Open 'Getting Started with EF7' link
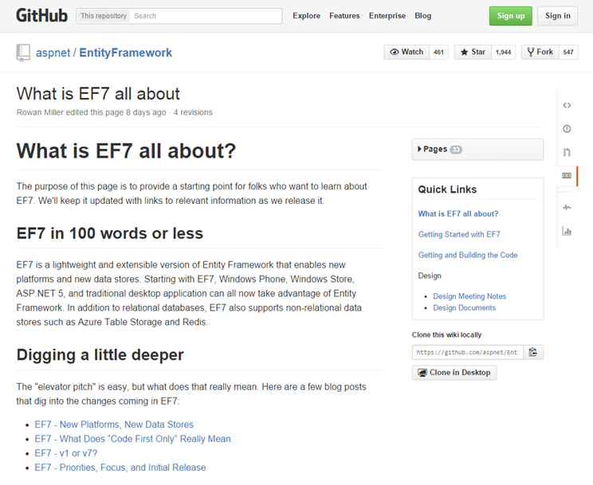 459,234
